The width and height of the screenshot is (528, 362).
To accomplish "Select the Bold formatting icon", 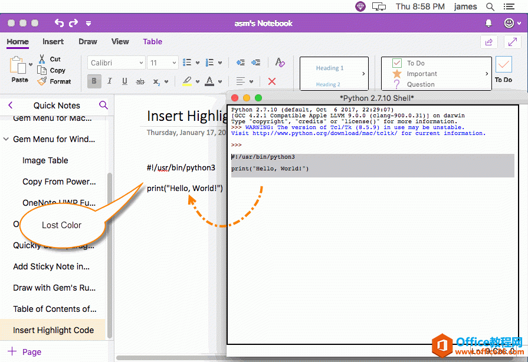I will tap(94, 81).
